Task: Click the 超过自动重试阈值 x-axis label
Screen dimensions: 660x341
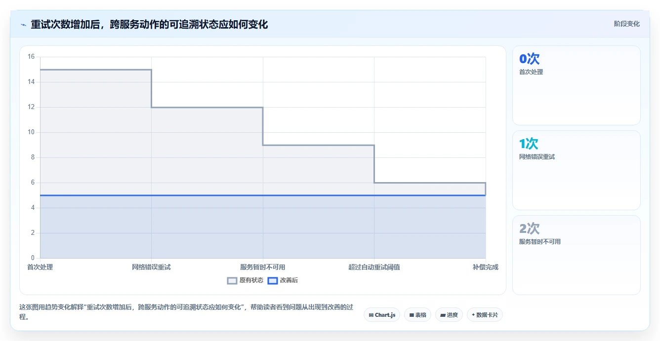Action: [374, 267]
